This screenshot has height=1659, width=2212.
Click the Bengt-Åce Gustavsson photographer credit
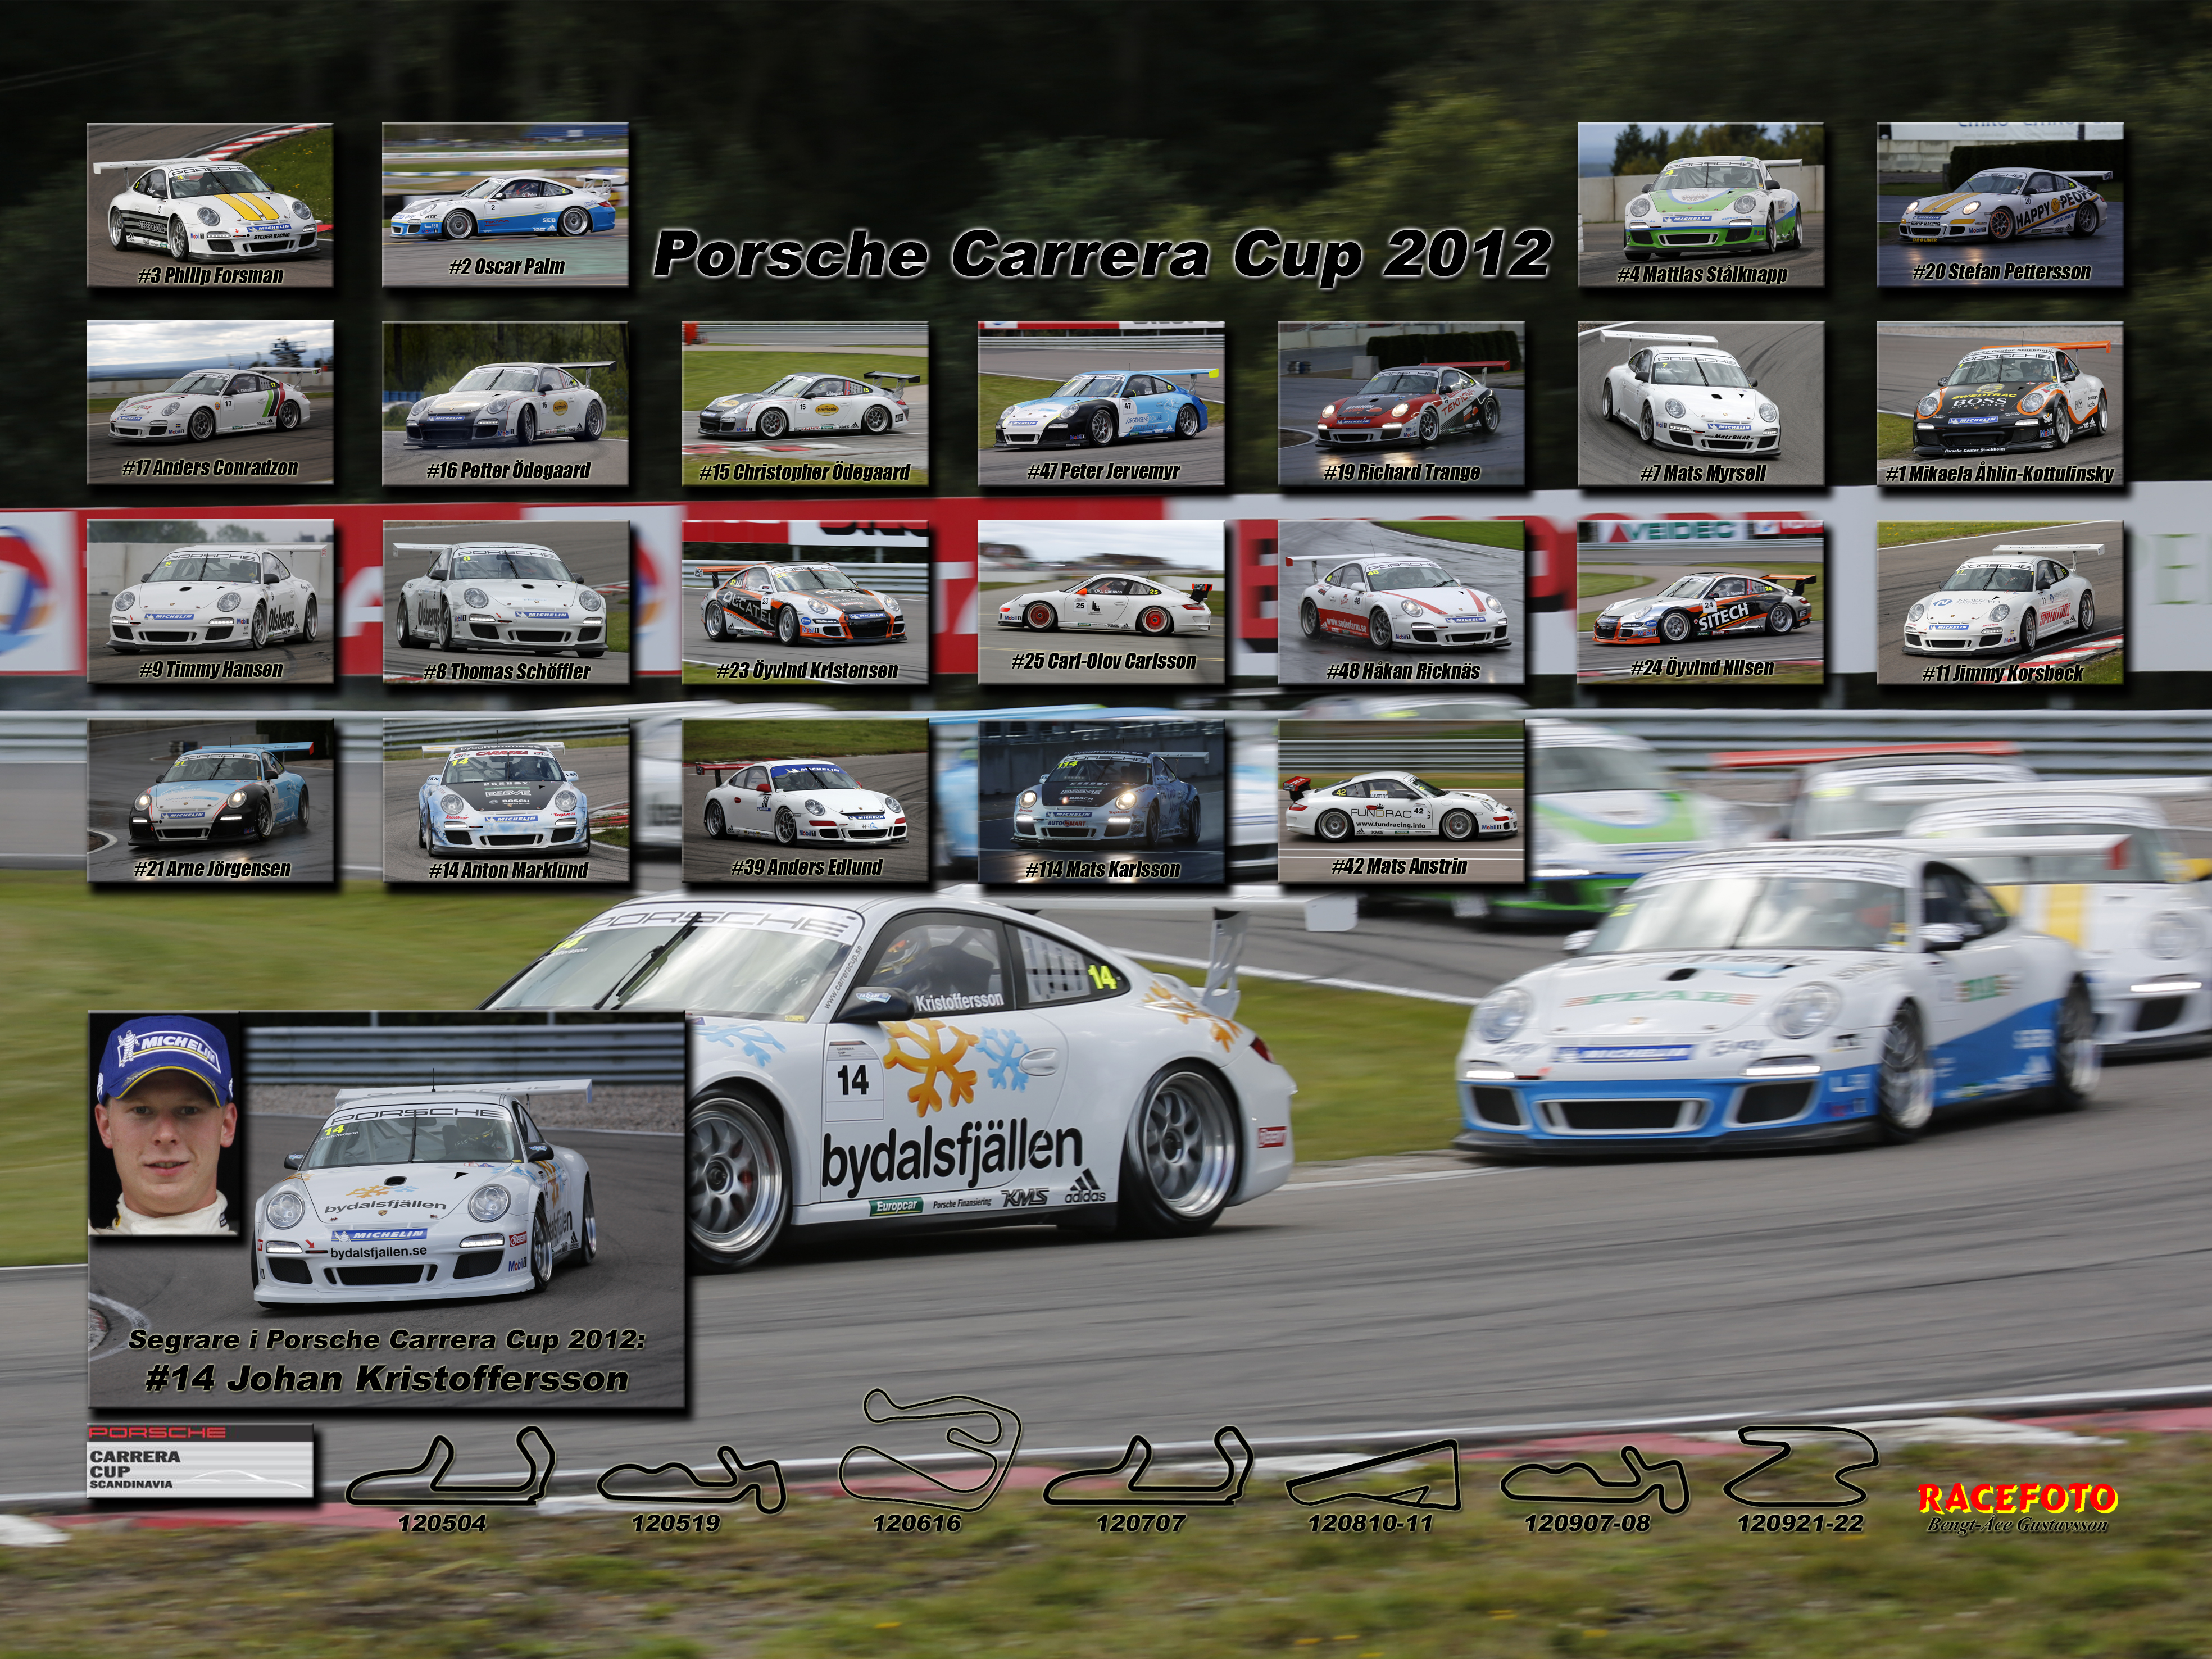pos(2017,1526)
